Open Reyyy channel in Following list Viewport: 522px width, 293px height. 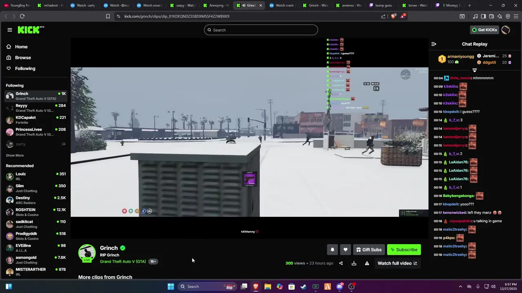click(35, 108)
